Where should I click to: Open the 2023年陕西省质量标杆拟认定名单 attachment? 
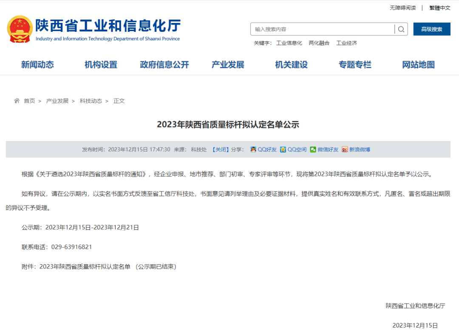(85, 267)
